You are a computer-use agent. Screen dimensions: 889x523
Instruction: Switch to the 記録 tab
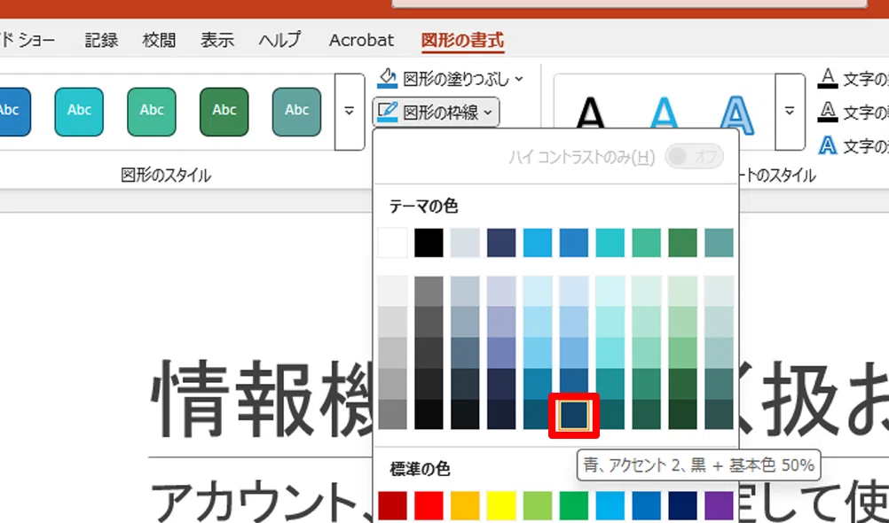tap(101, 40)
